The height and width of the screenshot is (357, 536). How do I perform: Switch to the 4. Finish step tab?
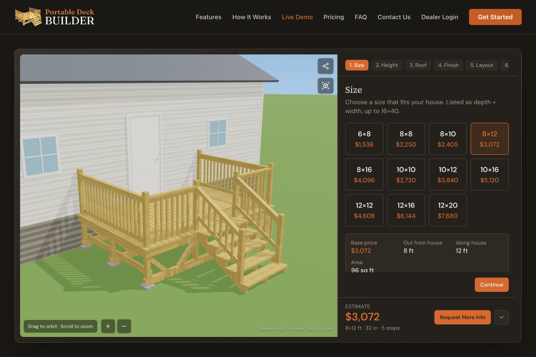click(x=448, y=65)
